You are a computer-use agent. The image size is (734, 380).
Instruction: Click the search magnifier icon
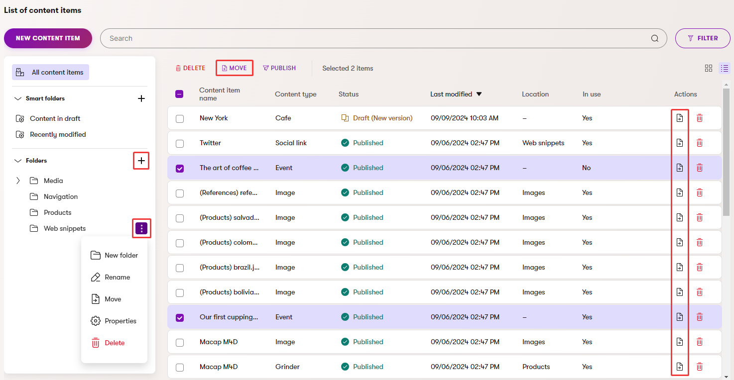655,38
